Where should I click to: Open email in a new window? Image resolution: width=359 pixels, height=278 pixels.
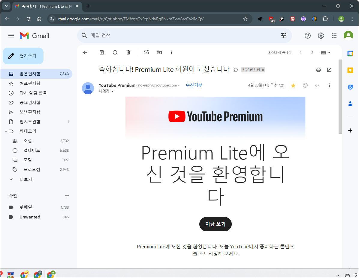[329, 70]
